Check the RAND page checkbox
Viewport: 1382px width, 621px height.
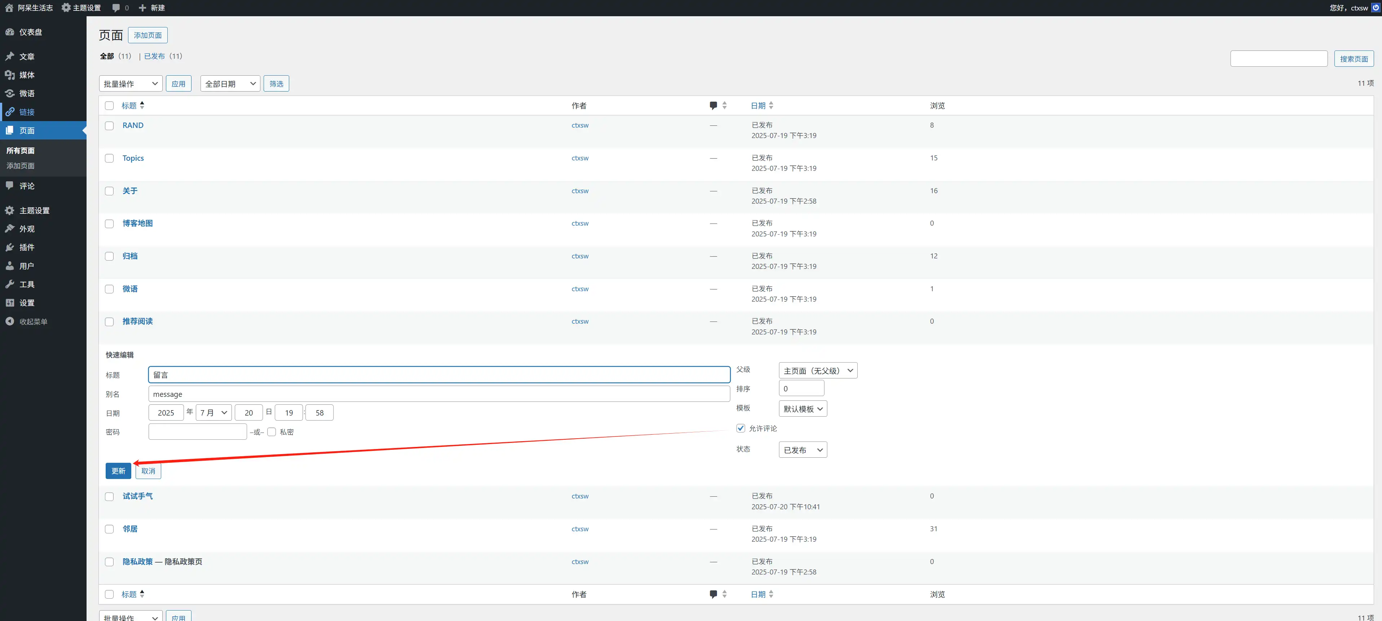109,125
